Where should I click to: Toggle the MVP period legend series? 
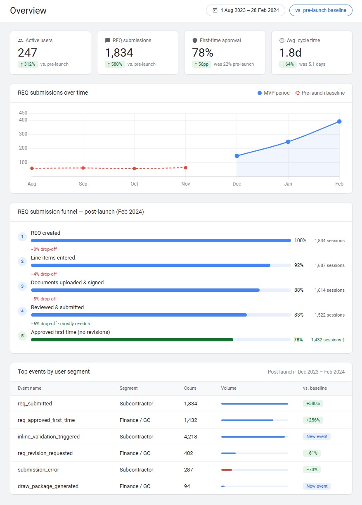coord(273,93)
